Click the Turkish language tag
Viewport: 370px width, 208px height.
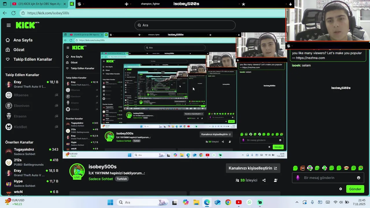click(x=122, y=179)
